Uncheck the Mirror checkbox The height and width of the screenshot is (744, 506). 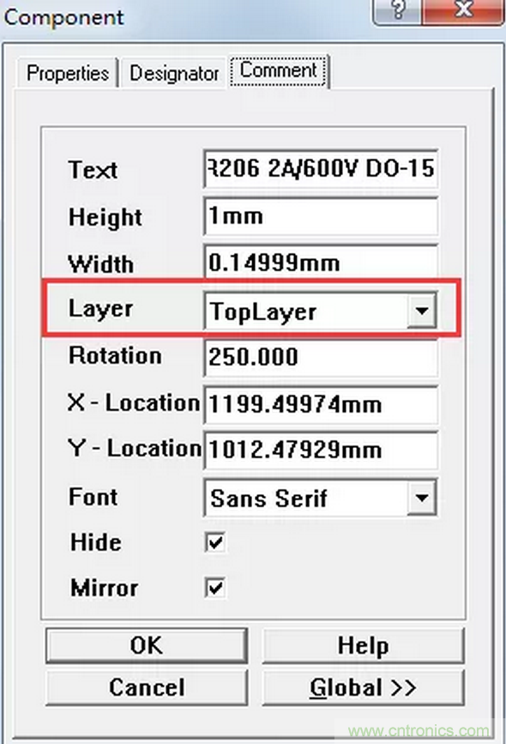pyautogui.click(x=215, y=588)
